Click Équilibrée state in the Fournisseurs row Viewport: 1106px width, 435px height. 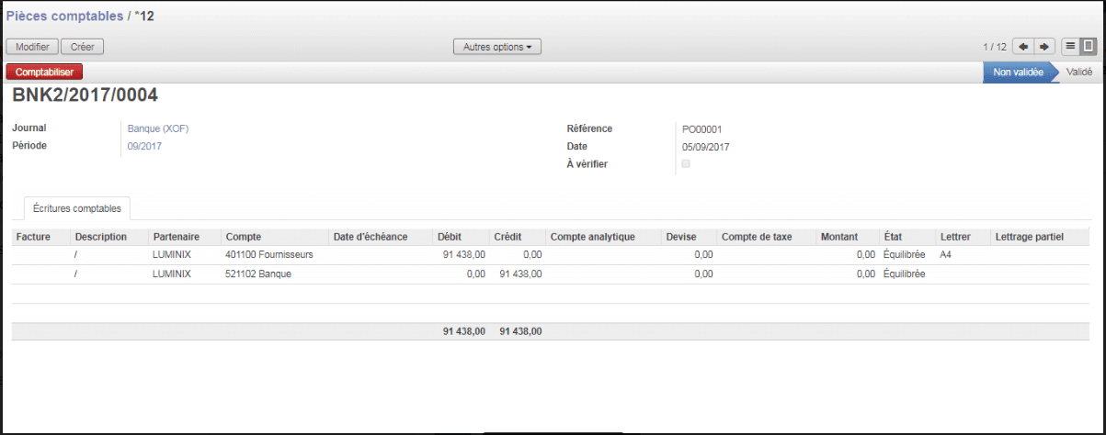(x=906, y=254)
